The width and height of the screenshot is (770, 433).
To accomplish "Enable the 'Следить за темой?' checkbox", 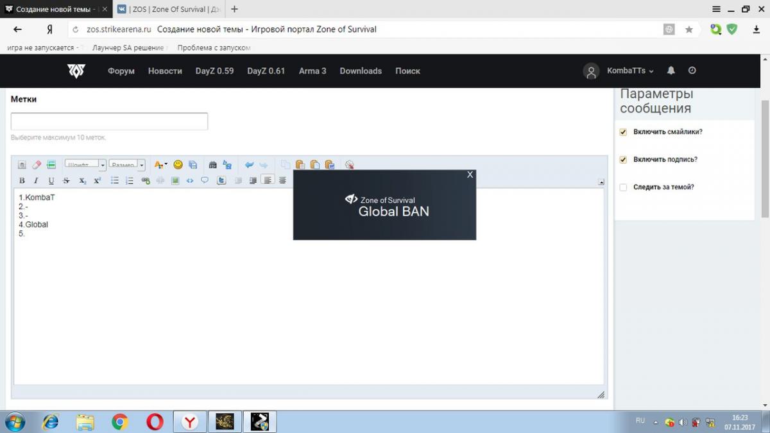I will 623,187.
